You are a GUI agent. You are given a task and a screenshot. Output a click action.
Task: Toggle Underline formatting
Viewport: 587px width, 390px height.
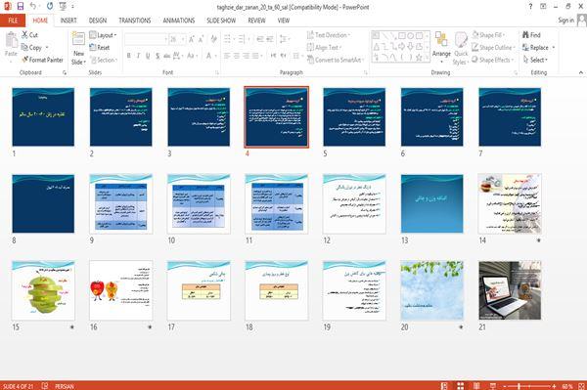(x=148, y=56)
